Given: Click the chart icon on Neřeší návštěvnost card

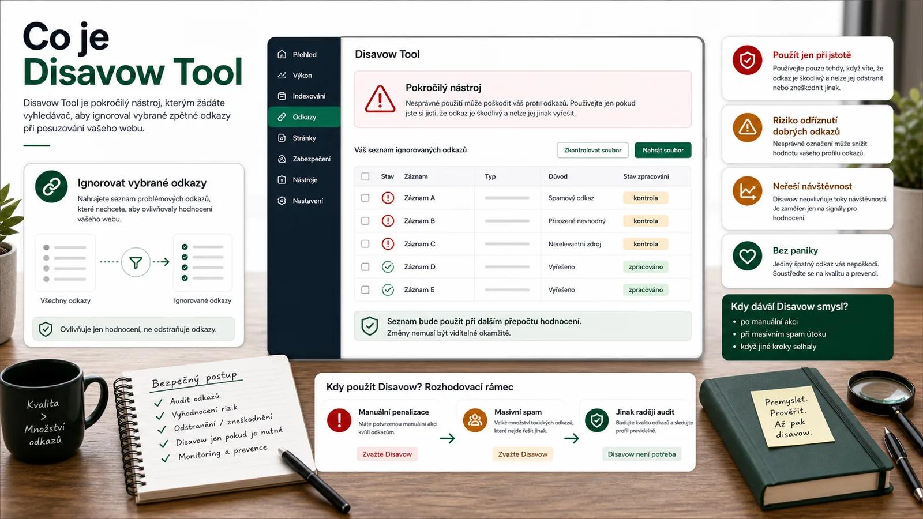Looking at the screenshot, I should coord(748,191).
